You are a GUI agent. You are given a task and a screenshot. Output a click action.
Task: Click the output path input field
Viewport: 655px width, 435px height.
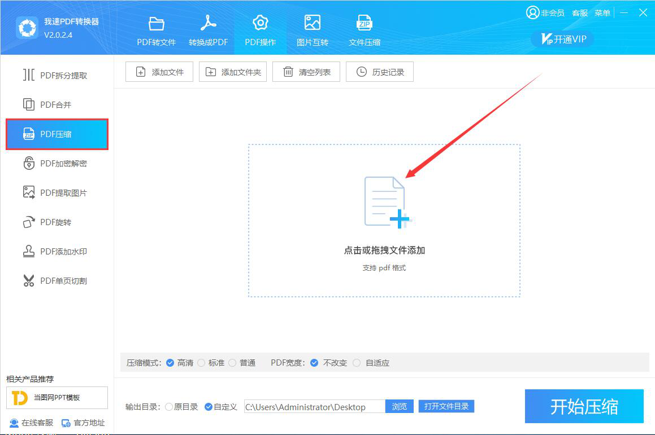tap(315, 407)
